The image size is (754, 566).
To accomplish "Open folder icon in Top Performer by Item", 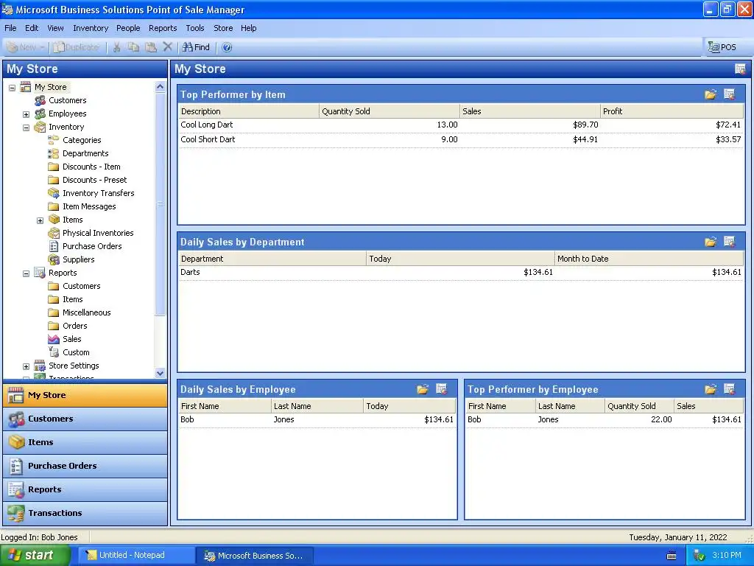I will tap(711, 94).
